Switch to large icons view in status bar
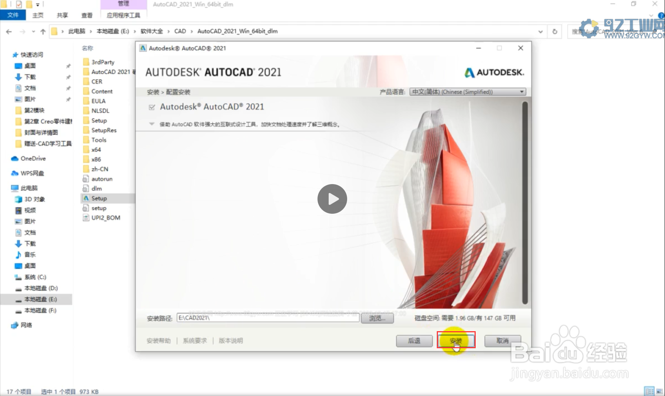The width and height of the screenshot is (665, 396). [x=659, y=391]
